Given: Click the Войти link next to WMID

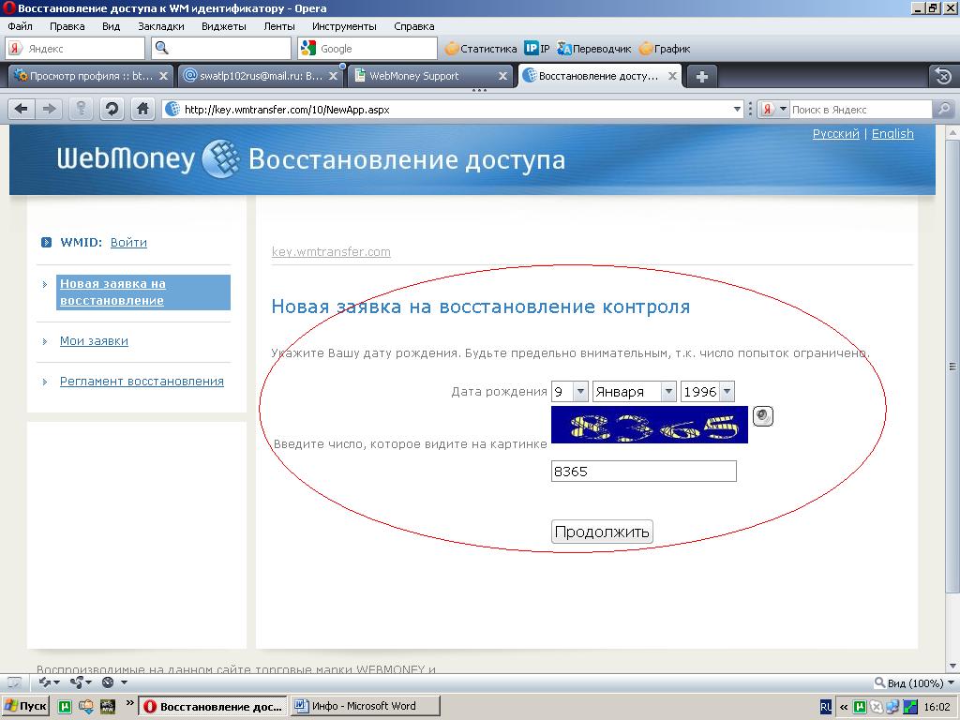Looking at the screenshot, I should point(128,243).
